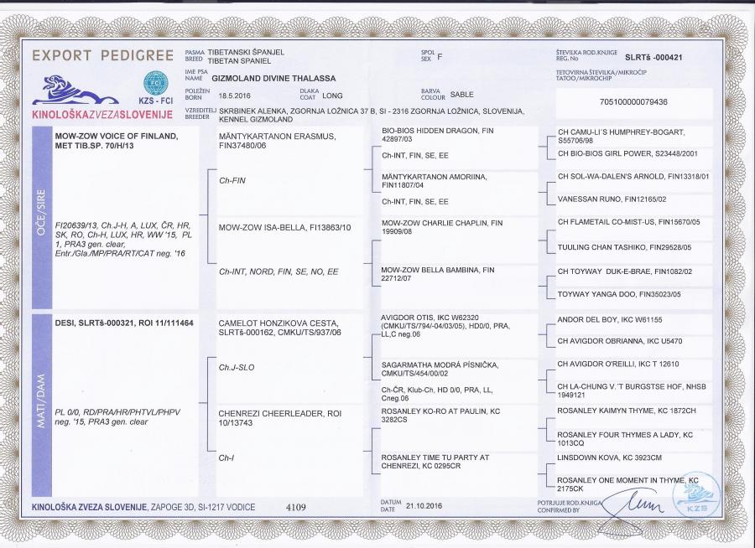
Task: Click the KINOLOŠKAZVEZASLOVENIJE red-blue title
Action: pos(102,115)
